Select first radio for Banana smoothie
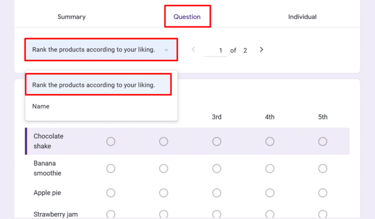The height and width of the screenshot is (219, 375). [x=111, y=168]
